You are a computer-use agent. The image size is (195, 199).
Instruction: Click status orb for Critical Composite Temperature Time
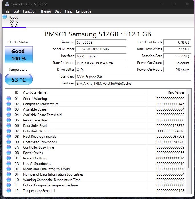(9, 185)
